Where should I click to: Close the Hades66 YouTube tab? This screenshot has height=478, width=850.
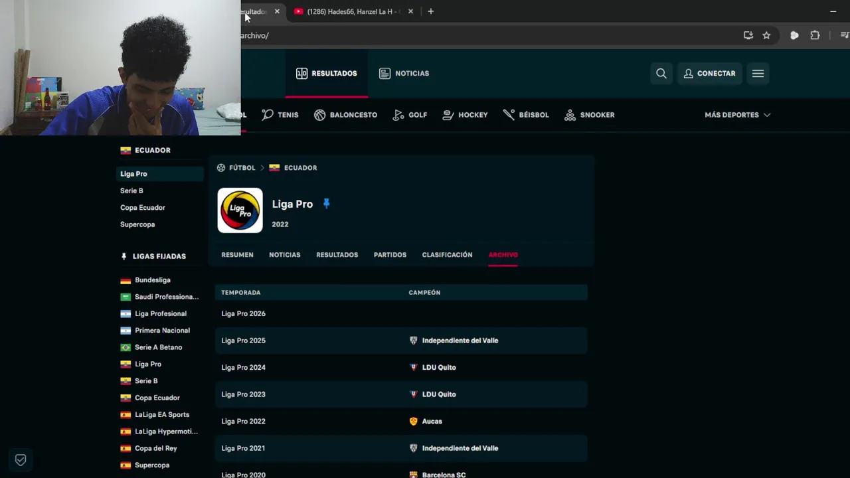[x=410, y=11]
